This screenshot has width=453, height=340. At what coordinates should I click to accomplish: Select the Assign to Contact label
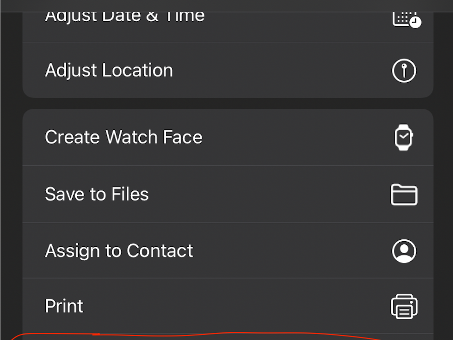point(119,251)
